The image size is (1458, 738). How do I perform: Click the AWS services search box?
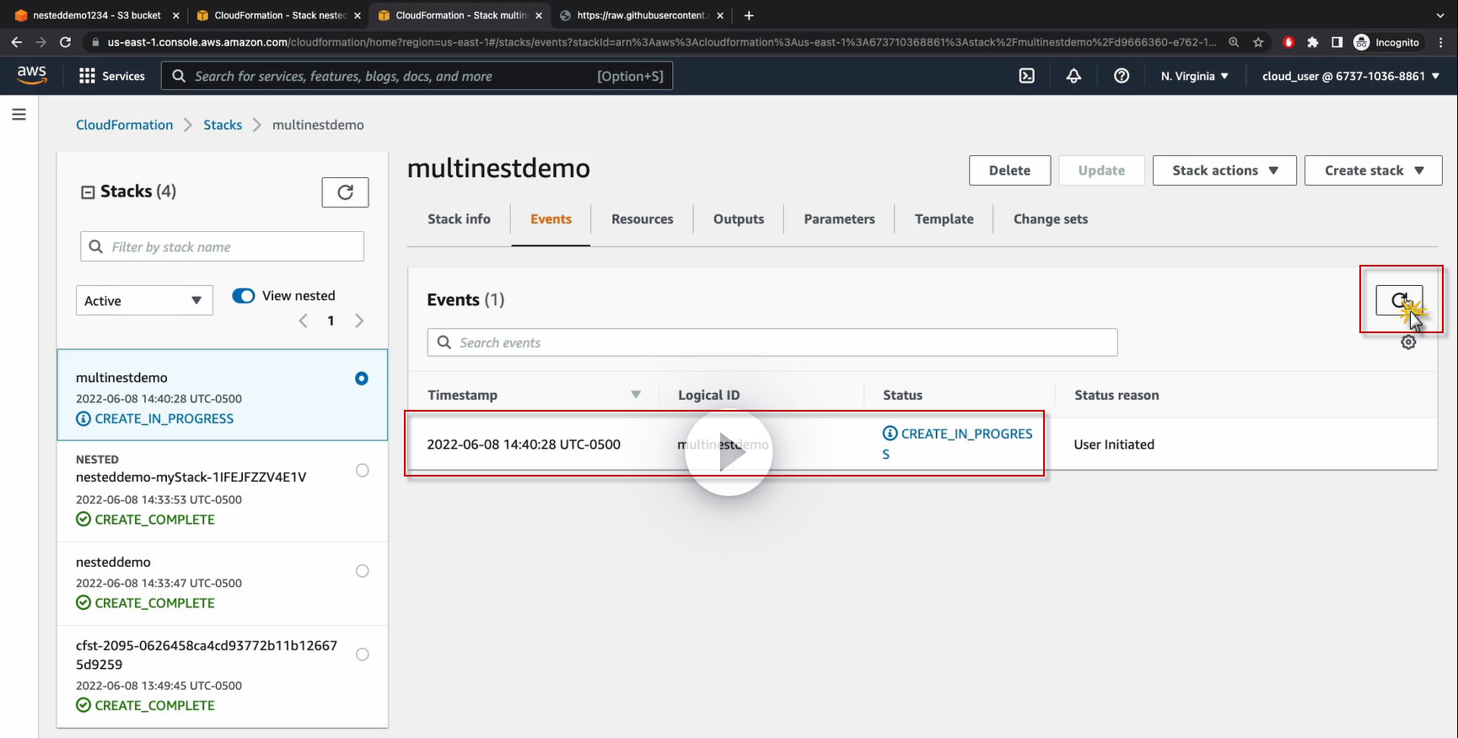417,76
